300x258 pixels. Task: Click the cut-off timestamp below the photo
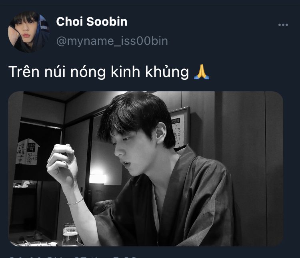point(73,256)
